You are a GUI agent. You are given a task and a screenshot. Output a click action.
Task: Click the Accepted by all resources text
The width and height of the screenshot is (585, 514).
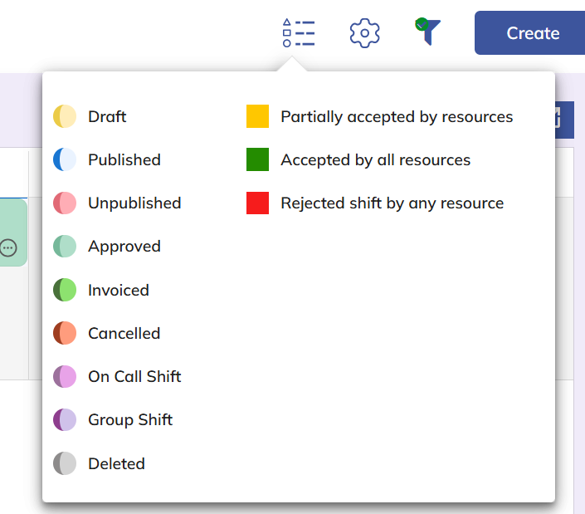[x=375, y=159]
